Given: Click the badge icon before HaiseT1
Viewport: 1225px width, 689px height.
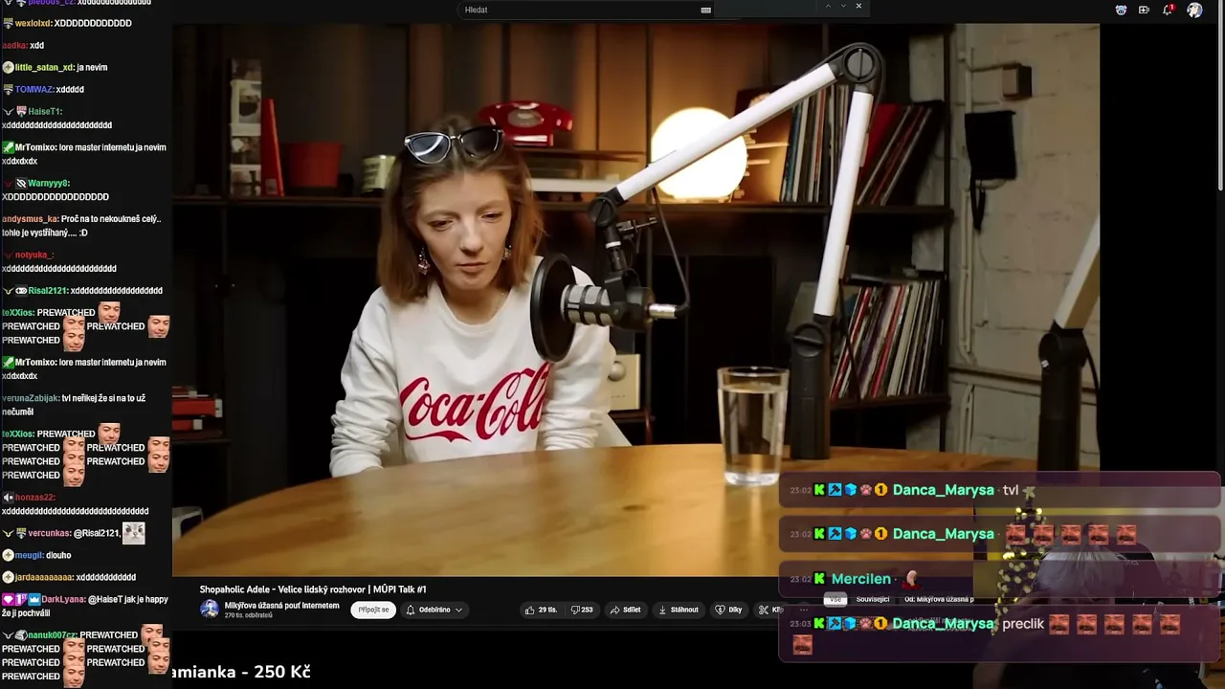Looking at the screenshot, I should click(x=21, y=111).
